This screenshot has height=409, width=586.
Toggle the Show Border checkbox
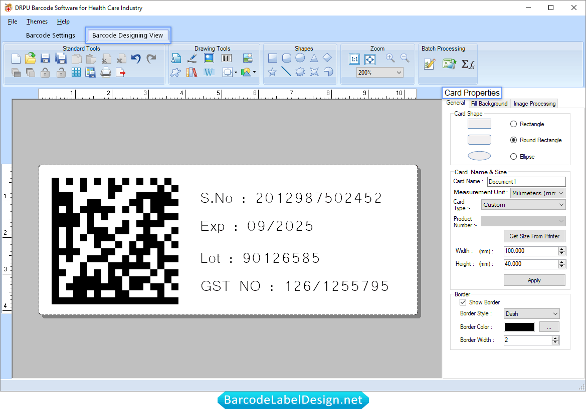tap(463, 302)
